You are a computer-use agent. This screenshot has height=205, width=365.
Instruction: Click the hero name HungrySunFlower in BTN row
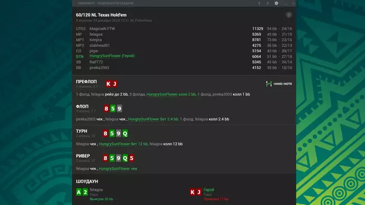pos(112,56)
